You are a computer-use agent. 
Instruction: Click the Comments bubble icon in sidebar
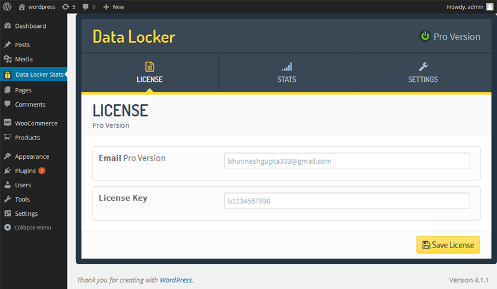pyautogui.click(x=7, y=104)
